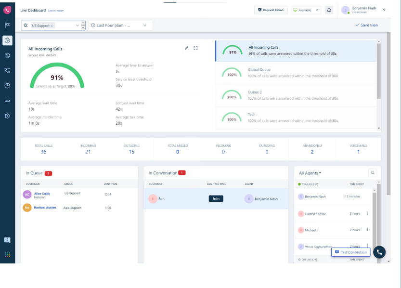Click the total calls value 36
Image resolution: width=401 pixels, height=288 pixels.
pos(43,152)
